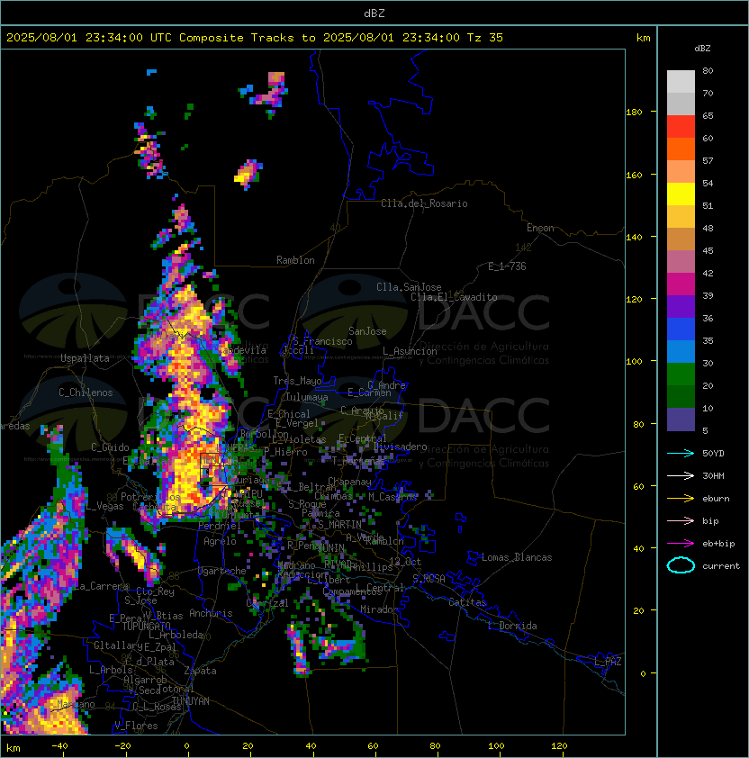
Task: Select the red 60-65 dBZ color swatch
Action: pos(681,127)
